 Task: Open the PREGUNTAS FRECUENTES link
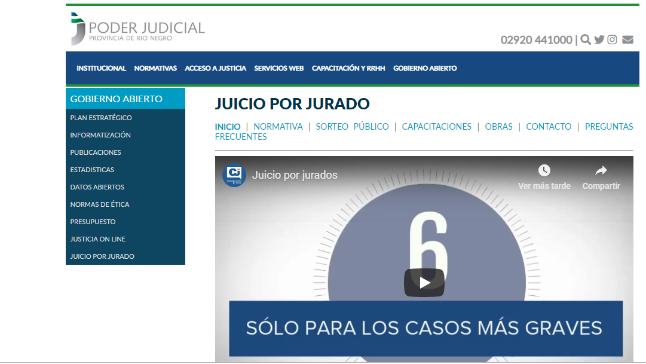pos(608,127)
